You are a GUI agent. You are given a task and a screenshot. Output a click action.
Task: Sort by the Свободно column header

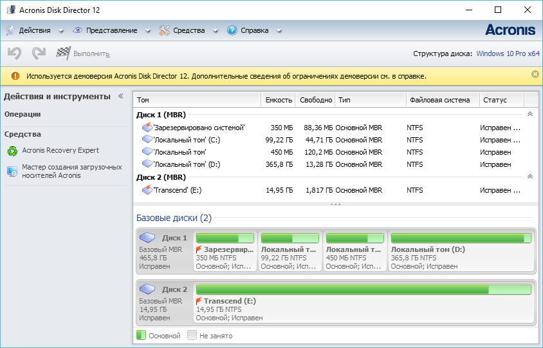[315, 100]
